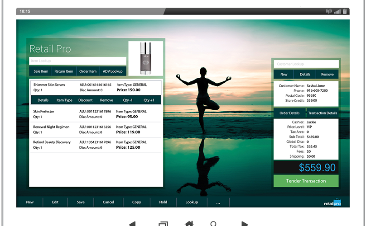
Task: Click the Cashier value Jackie
Action: click(311, 122)
